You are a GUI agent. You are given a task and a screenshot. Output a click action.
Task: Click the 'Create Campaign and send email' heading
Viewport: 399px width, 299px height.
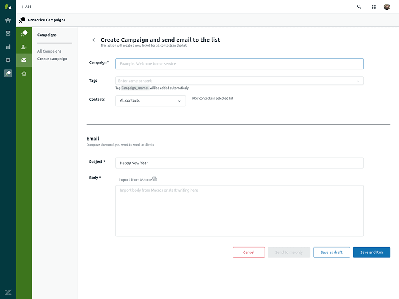tap(160, 40)
